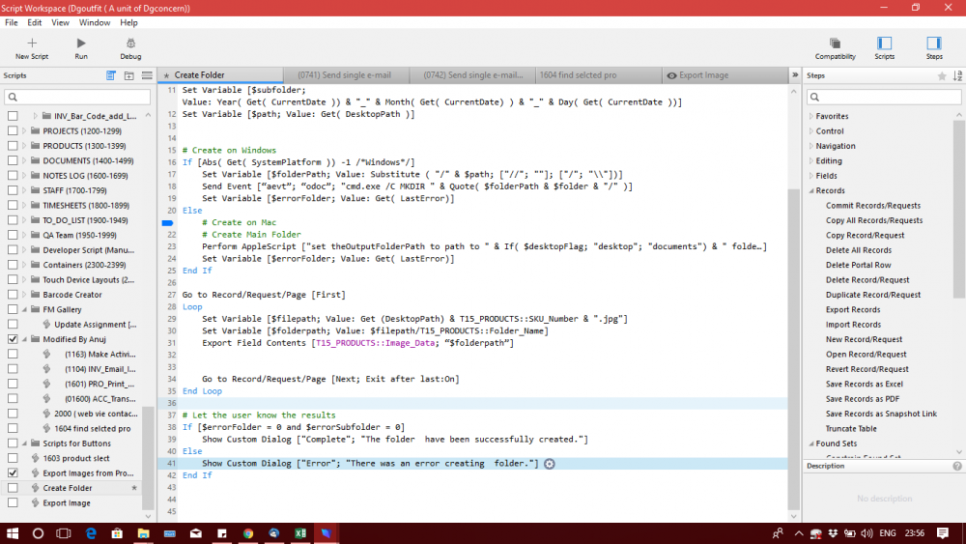The image size is (966, 544).
Task: Open the Window menu
Action: coord(95,23)
